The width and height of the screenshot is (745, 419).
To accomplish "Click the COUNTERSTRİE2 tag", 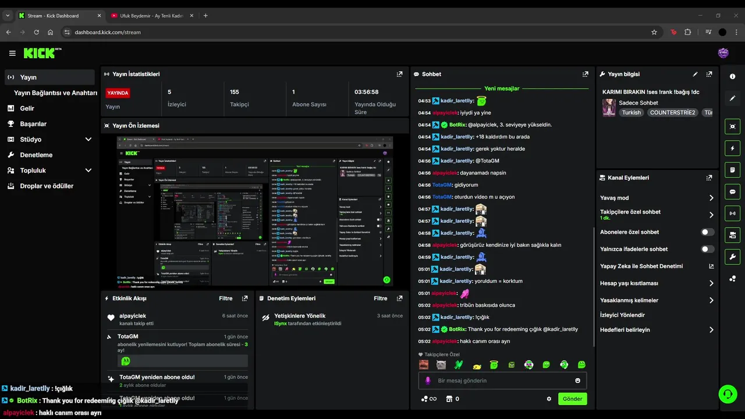I will [x=672, y=112].
